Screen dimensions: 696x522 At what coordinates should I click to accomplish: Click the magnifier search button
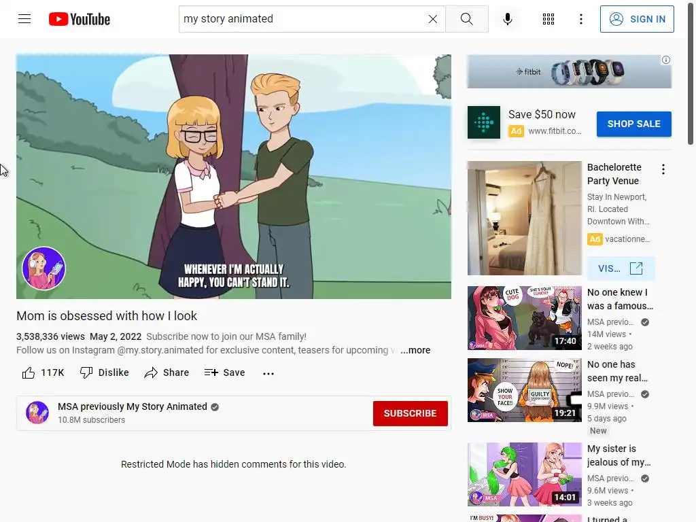pos(466,19)
